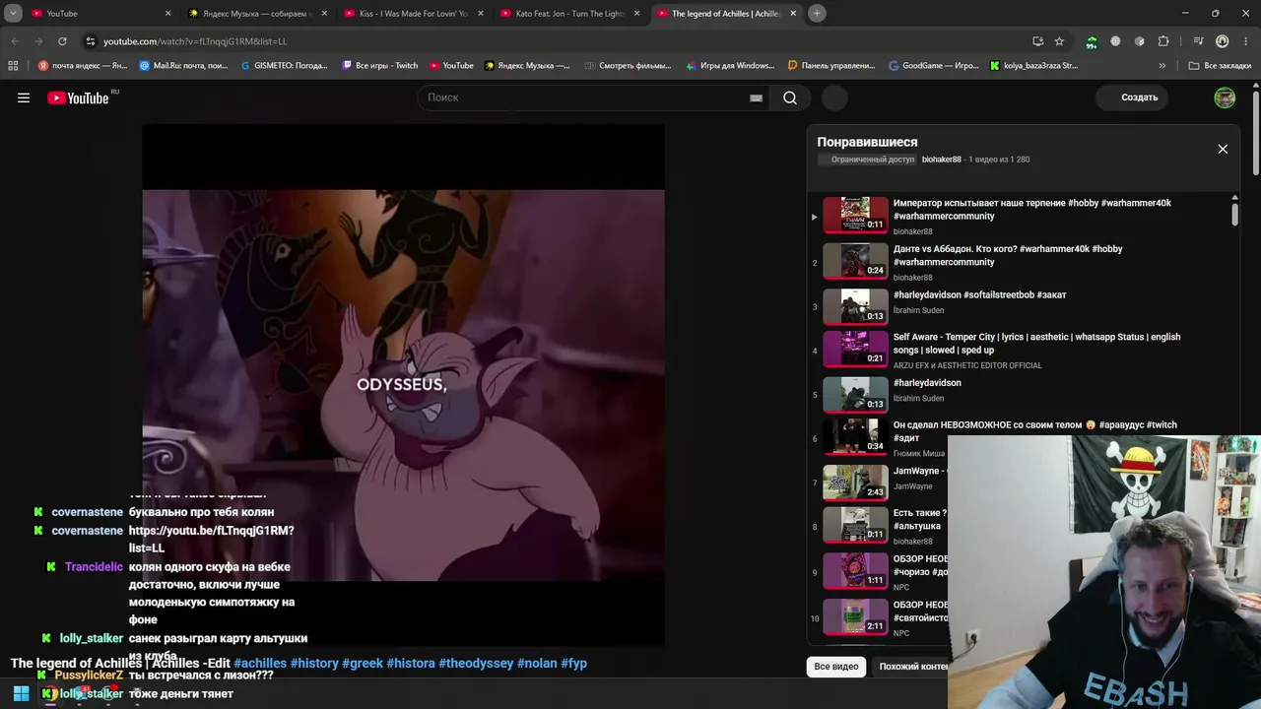Click the address bar URL
Viewport: 1261px width, 709px height.
point(195,41)
